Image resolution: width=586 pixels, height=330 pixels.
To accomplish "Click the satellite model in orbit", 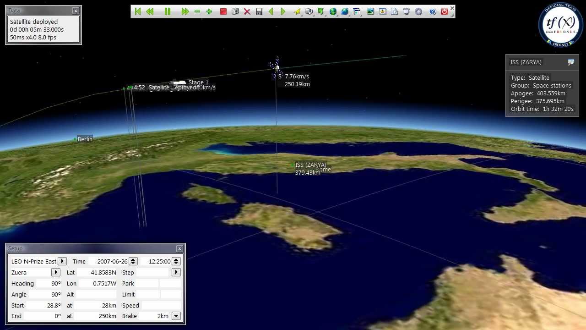I will coord(276,68).
